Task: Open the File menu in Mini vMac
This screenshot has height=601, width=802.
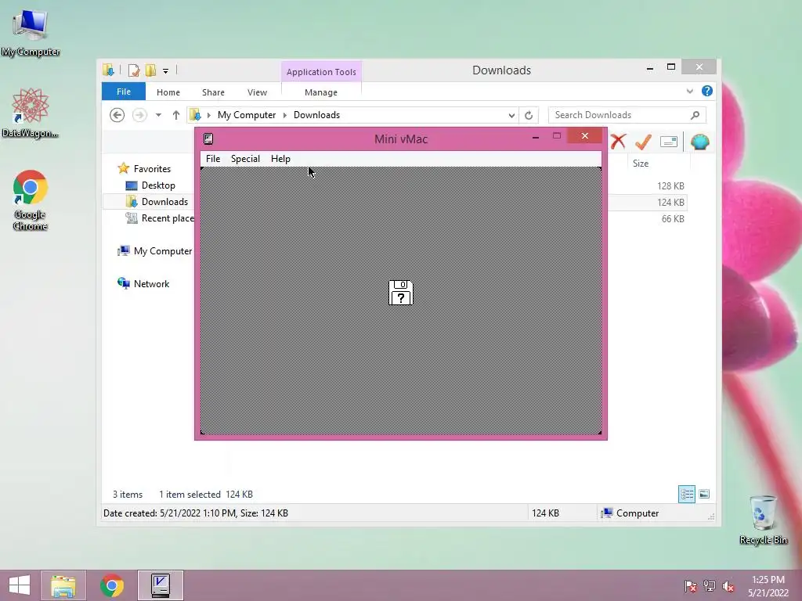Action: point(213,159)
